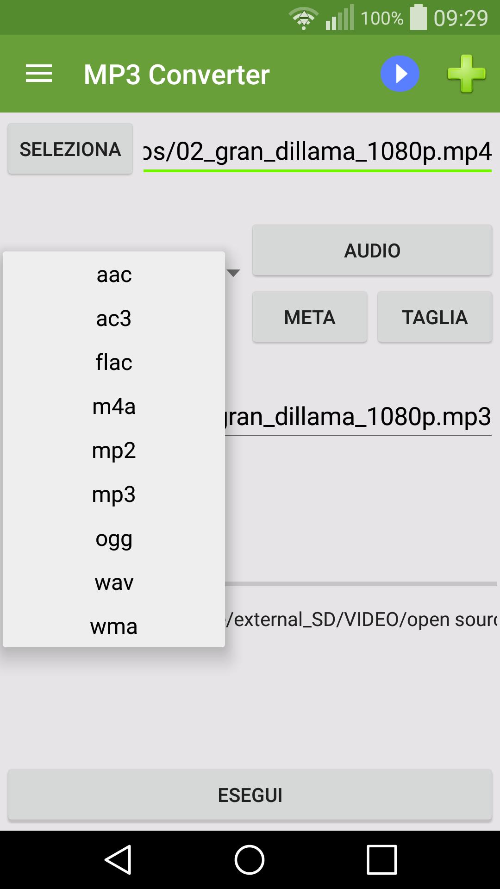
Task: Collapse the format dropdown arrow
Action: tap(233, 273)
